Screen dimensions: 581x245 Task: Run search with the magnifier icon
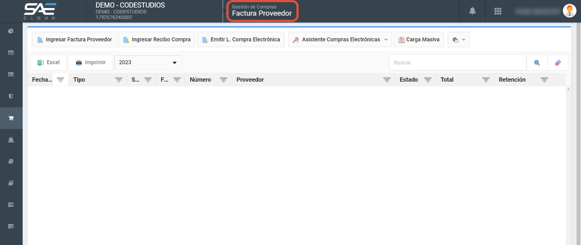[537, 63]
